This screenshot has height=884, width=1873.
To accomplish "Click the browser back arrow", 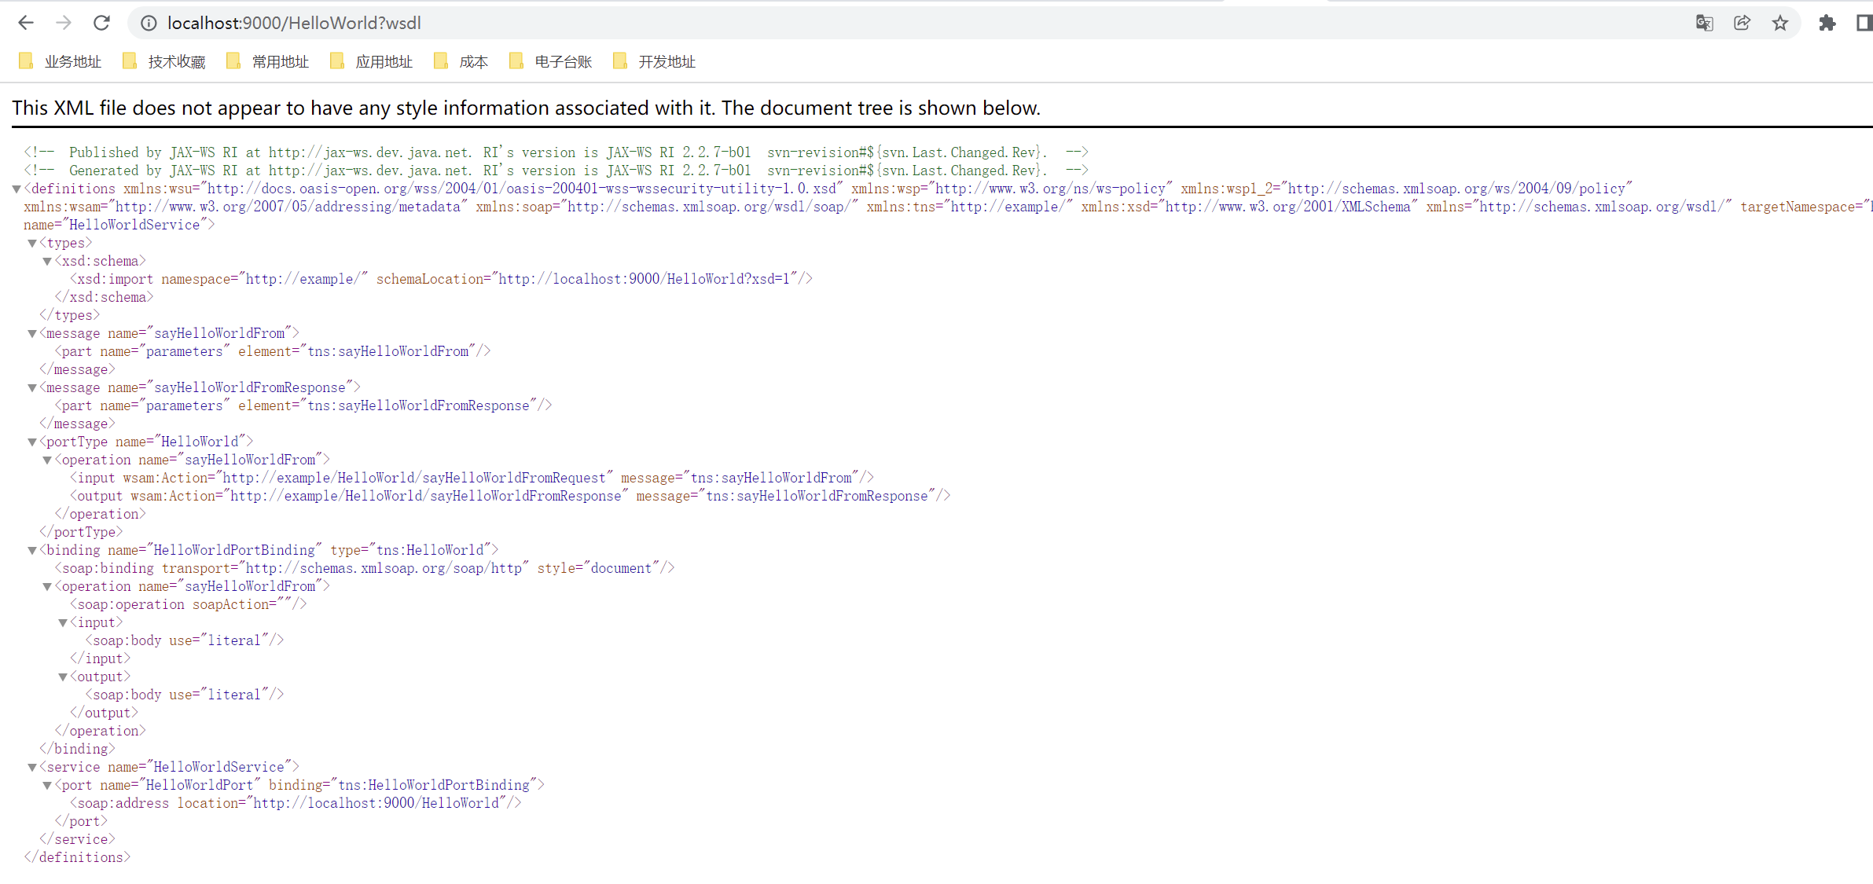I will click(26, 23).
